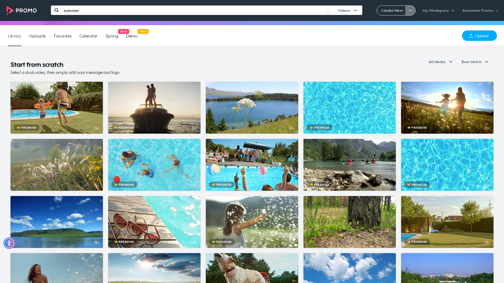Select the garden with pool slide video
504x283 pixels.
pos(447,222)
